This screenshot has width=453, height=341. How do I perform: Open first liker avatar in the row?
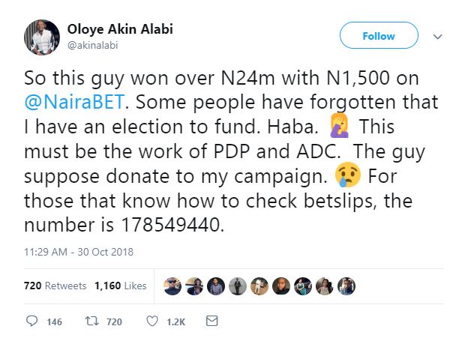[x=173, y=286]
